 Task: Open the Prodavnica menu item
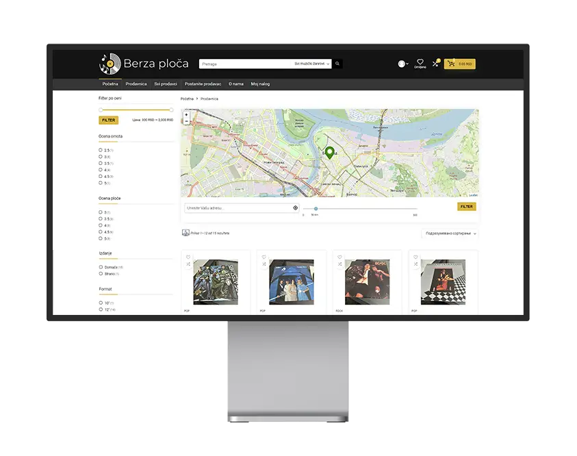click(136, 84)
